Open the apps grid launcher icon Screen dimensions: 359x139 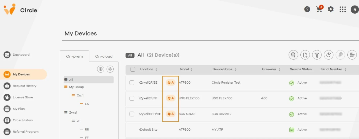[x=343, y=9]
